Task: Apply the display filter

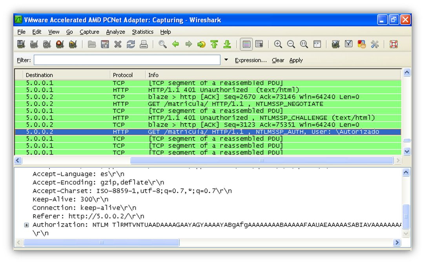Action: (296, 60)
